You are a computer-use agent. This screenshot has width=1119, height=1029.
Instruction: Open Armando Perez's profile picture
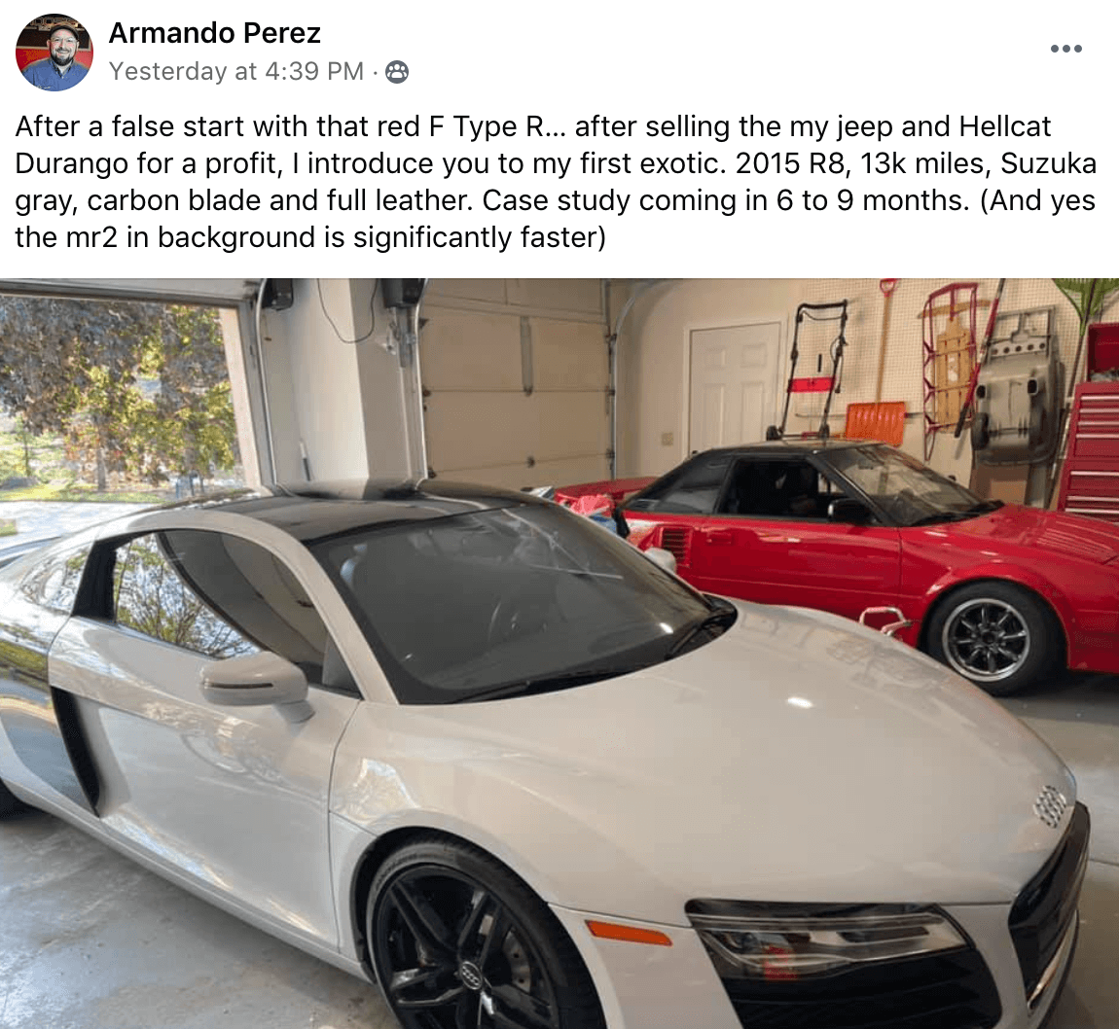pos(54,53)
